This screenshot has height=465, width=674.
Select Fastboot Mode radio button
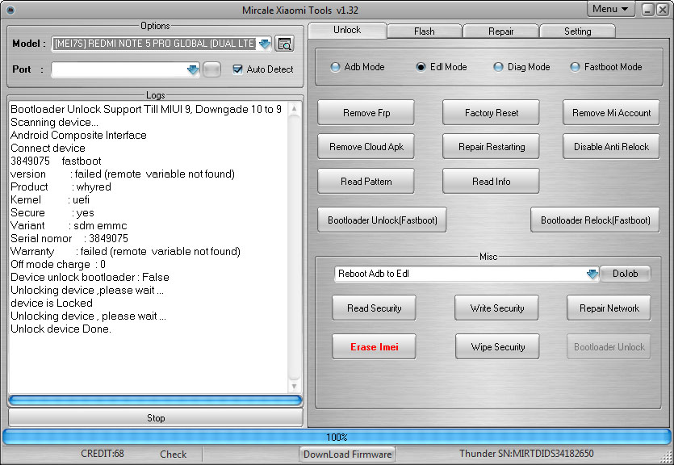(x=575, y=67)
